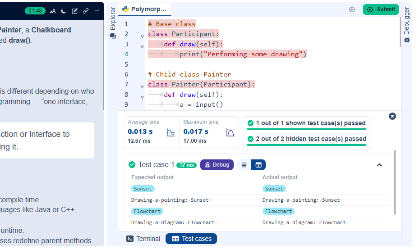
Task: Click the average time chart icon
Action: point(171,132)
